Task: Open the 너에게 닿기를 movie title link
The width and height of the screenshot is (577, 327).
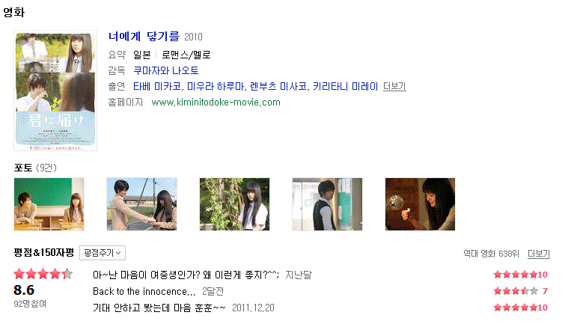Action: tap(144, 37)
